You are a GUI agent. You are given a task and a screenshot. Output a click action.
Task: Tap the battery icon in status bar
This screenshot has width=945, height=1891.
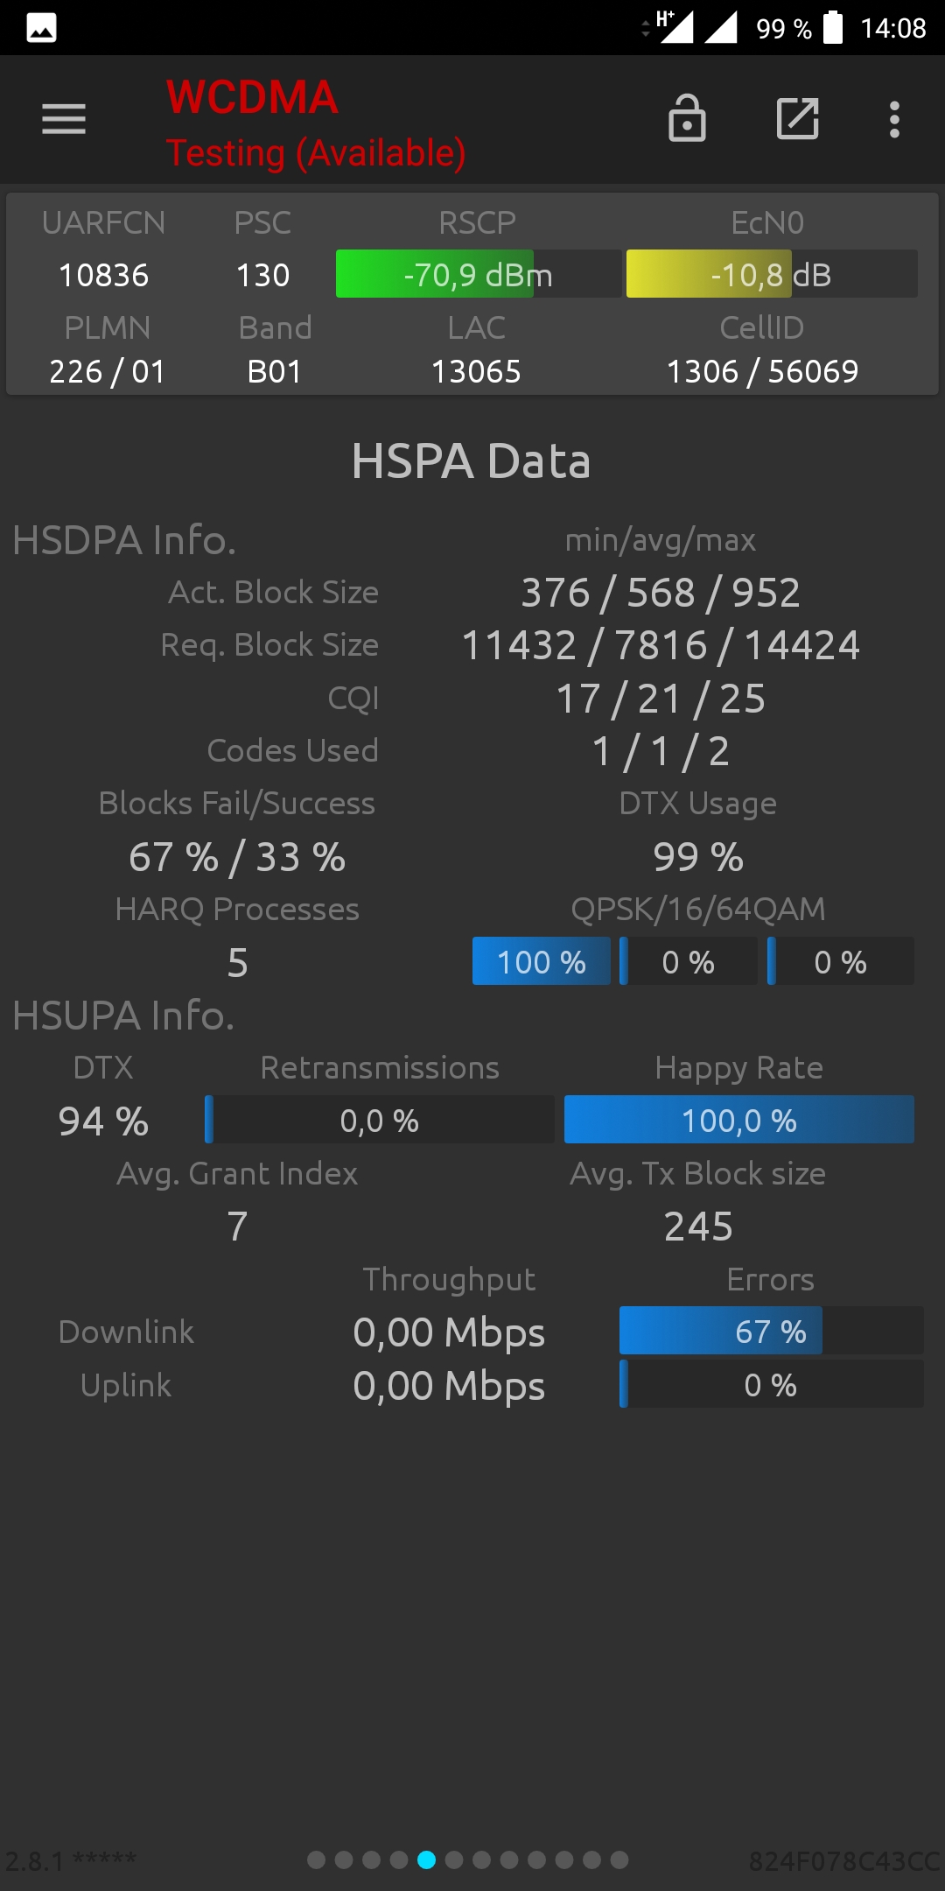833,27
